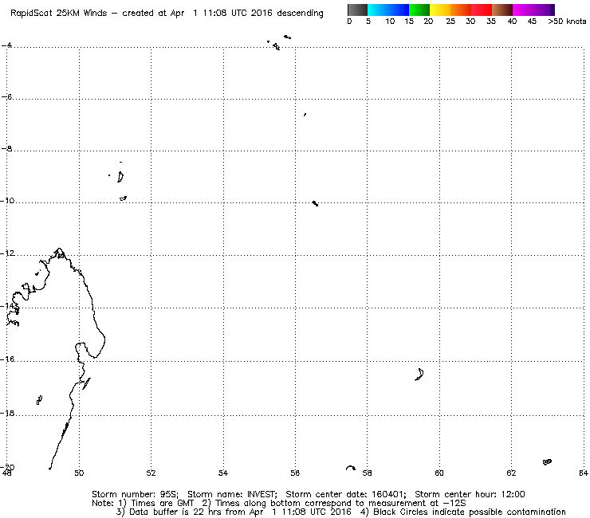Pick the orange 25–30 knots color segment
This screenshot has height=518, width=590.
pos(461,10)
